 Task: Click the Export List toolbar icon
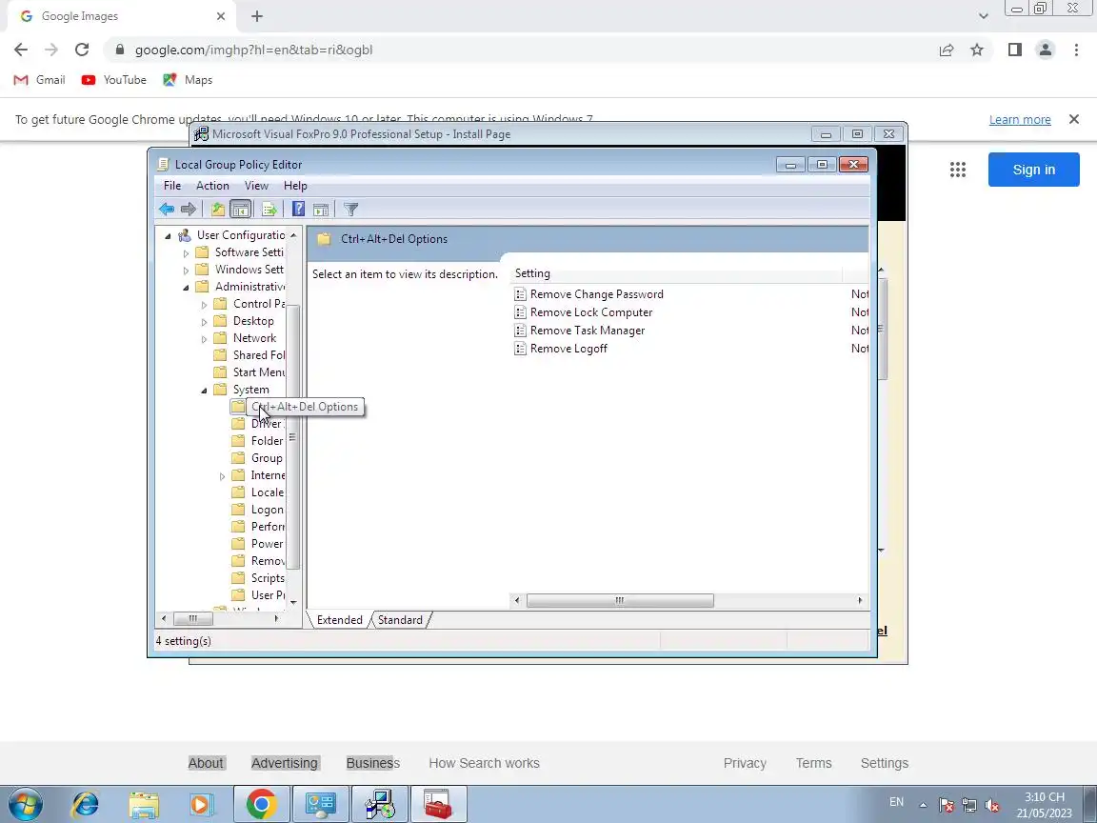click(269, 210)
